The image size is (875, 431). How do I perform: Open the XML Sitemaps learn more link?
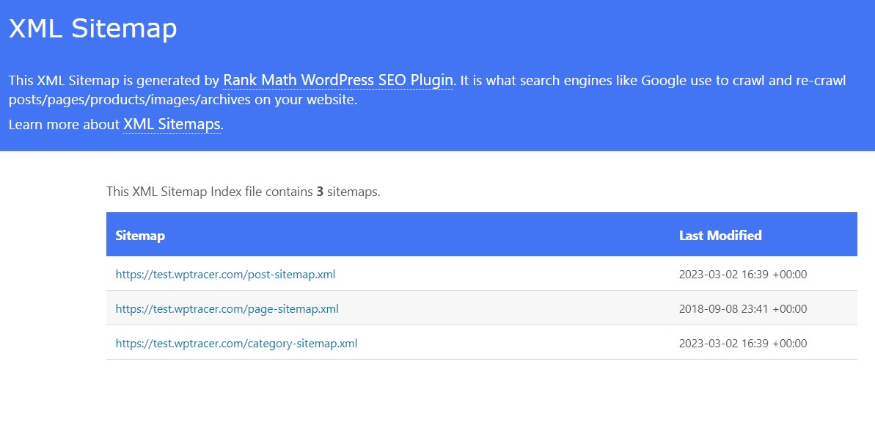pos(170,125)
